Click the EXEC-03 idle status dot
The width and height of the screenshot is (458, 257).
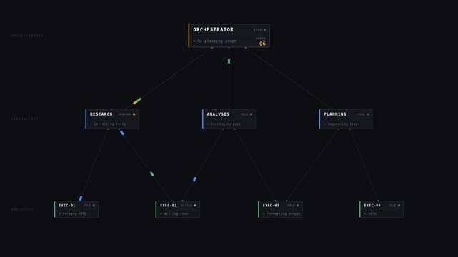click(298, 206)
